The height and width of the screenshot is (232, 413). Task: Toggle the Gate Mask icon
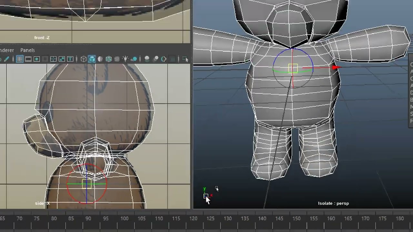[x=45, y=59]
